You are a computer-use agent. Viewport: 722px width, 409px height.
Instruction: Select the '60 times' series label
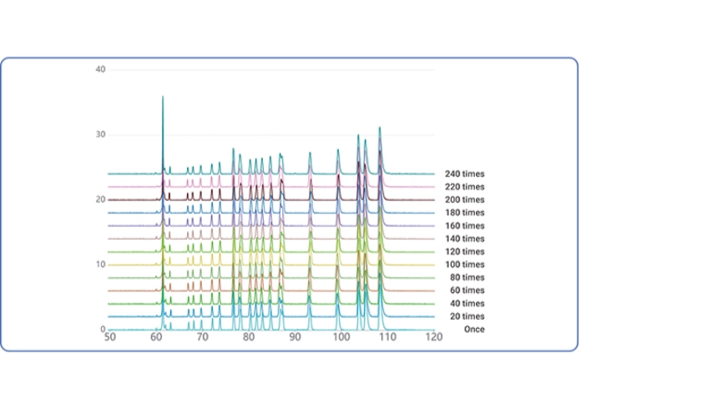tap(467, 290)
